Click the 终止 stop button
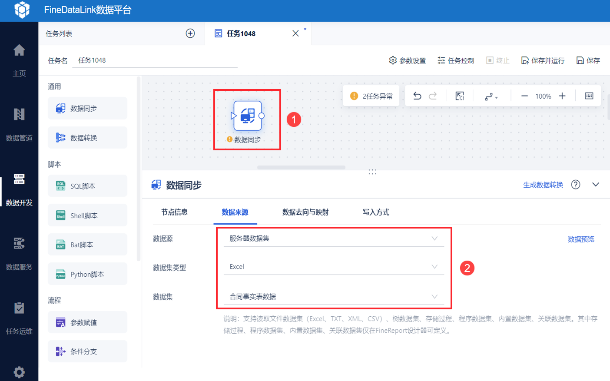 tap(498, 60)
